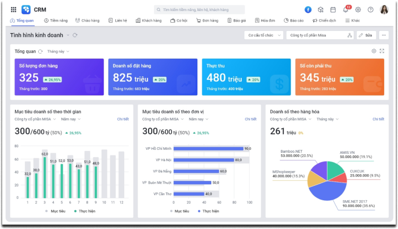Open the calendar icon in the header
Viewport: 398px width, 229px height.
click(333, 9)
